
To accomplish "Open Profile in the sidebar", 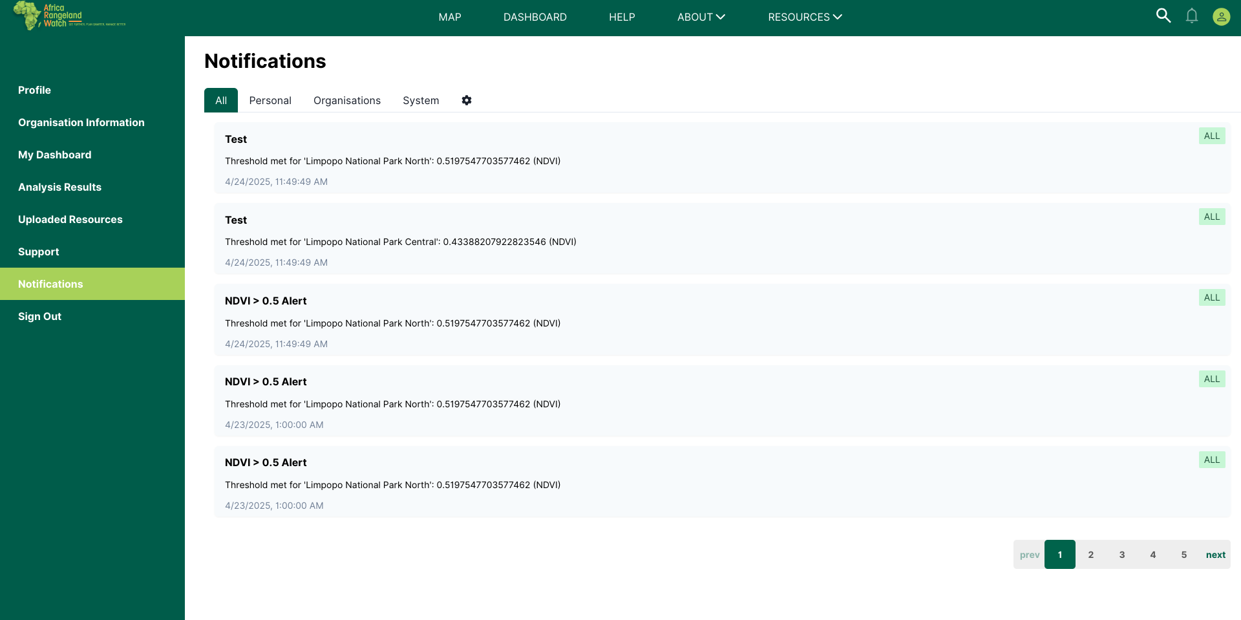I will coord(92,90).
